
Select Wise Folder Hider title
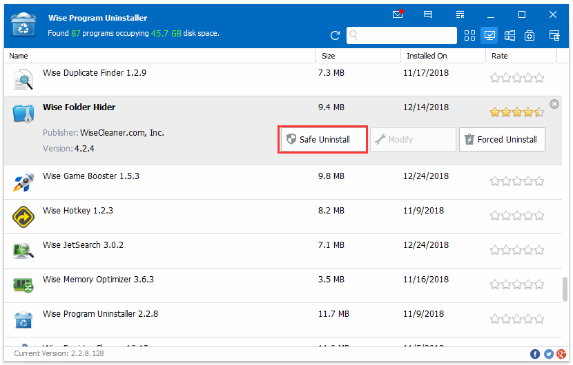79,107
